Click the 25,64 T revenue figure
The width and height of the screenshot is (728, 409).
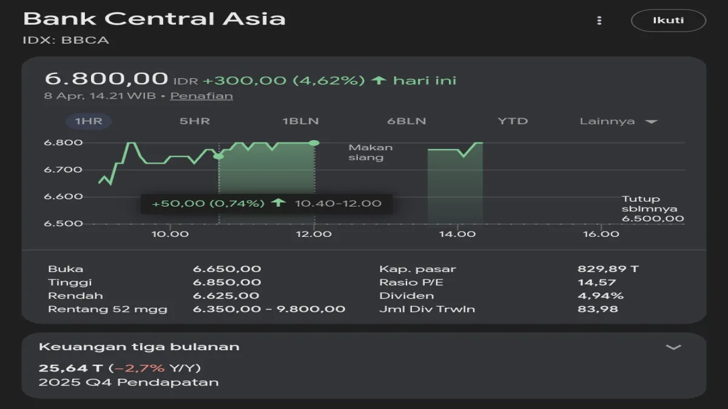click(x=72, y=368)
